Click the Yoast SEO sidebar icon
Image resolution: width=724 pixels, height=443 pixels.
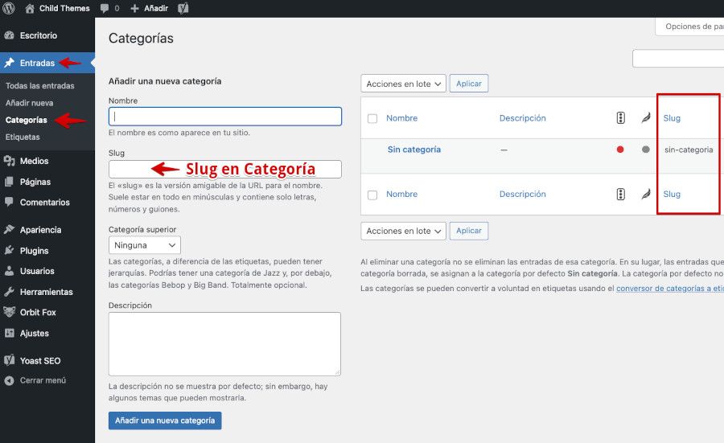point(9,360)
